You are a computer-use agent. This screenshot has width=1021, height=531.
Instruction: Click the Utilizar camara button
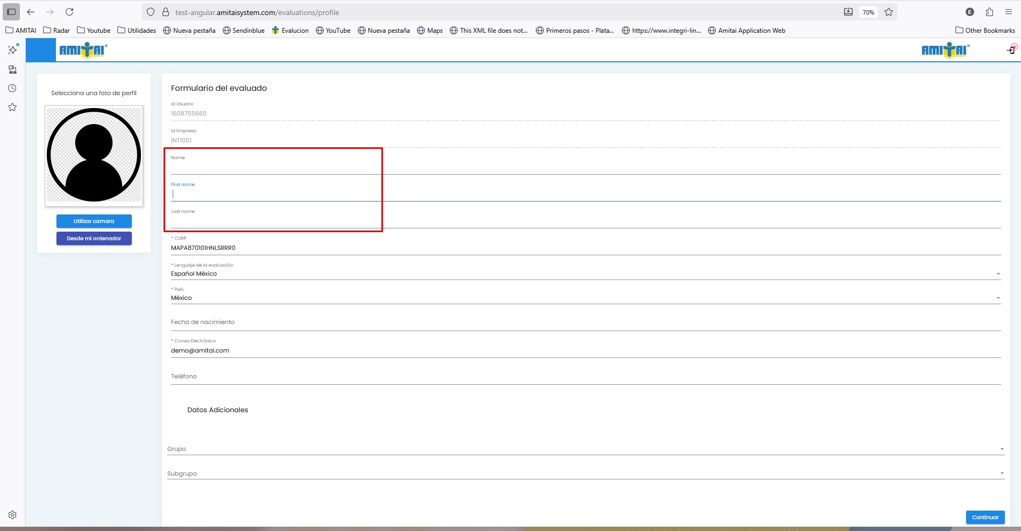[94, 221]
